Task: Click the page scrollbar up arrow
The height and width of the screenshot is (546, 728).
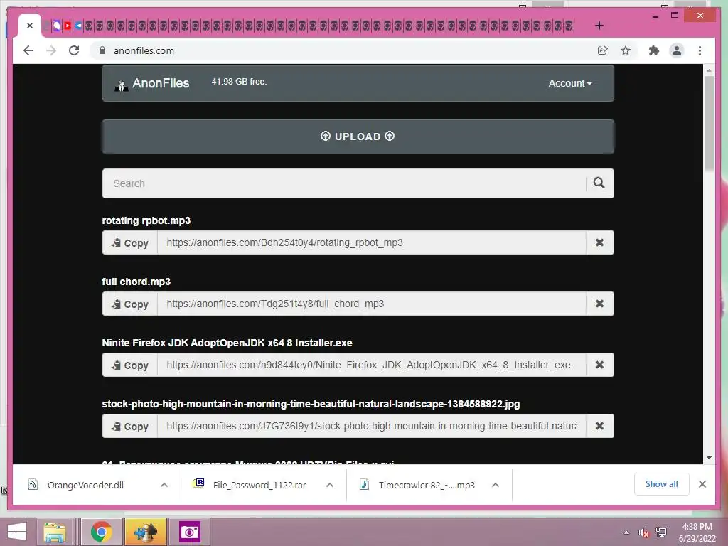Action: point(709,70)
